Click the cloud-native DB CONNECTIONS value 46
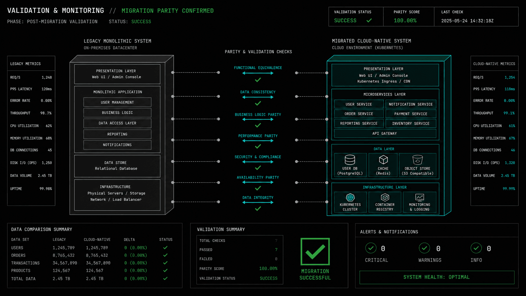The image size is (526, 296). 513,150
